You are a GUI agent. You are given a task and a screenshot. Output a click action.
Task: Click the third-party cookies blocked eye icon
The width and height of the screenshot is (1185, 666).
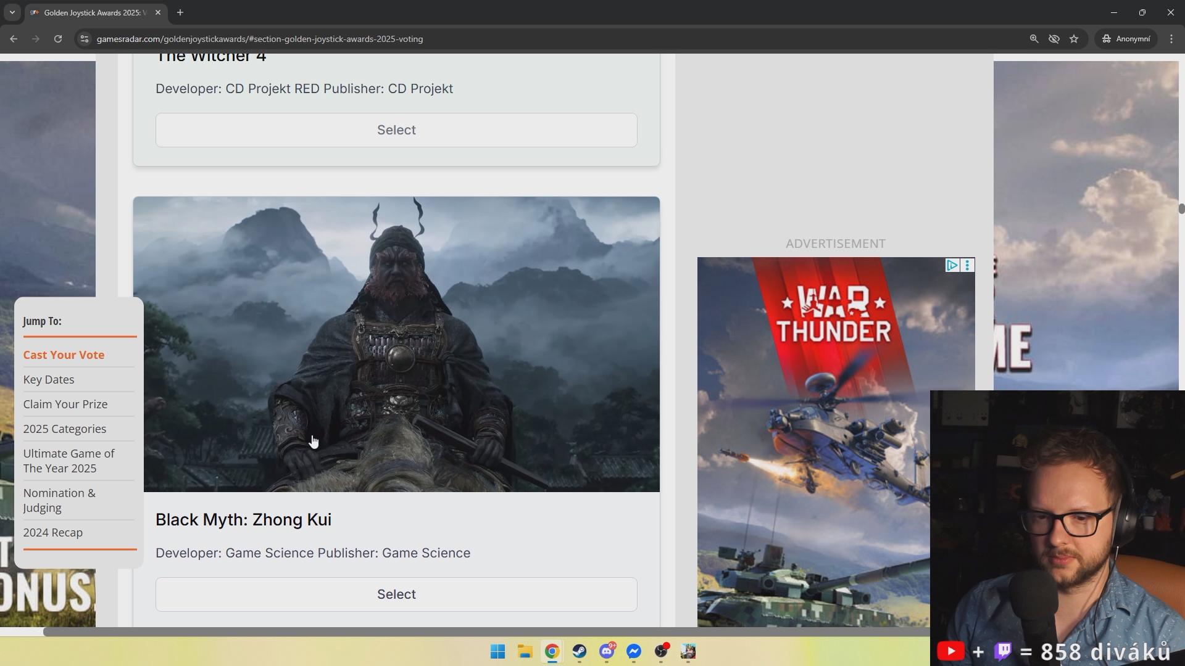1054,39
